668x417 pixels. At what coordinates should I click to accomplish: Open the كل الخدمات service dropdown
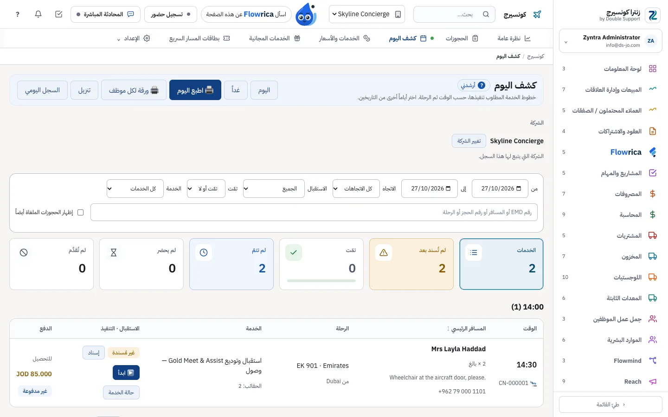135,189
